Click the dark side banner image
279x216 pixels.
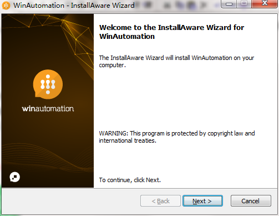click(48, 101)
